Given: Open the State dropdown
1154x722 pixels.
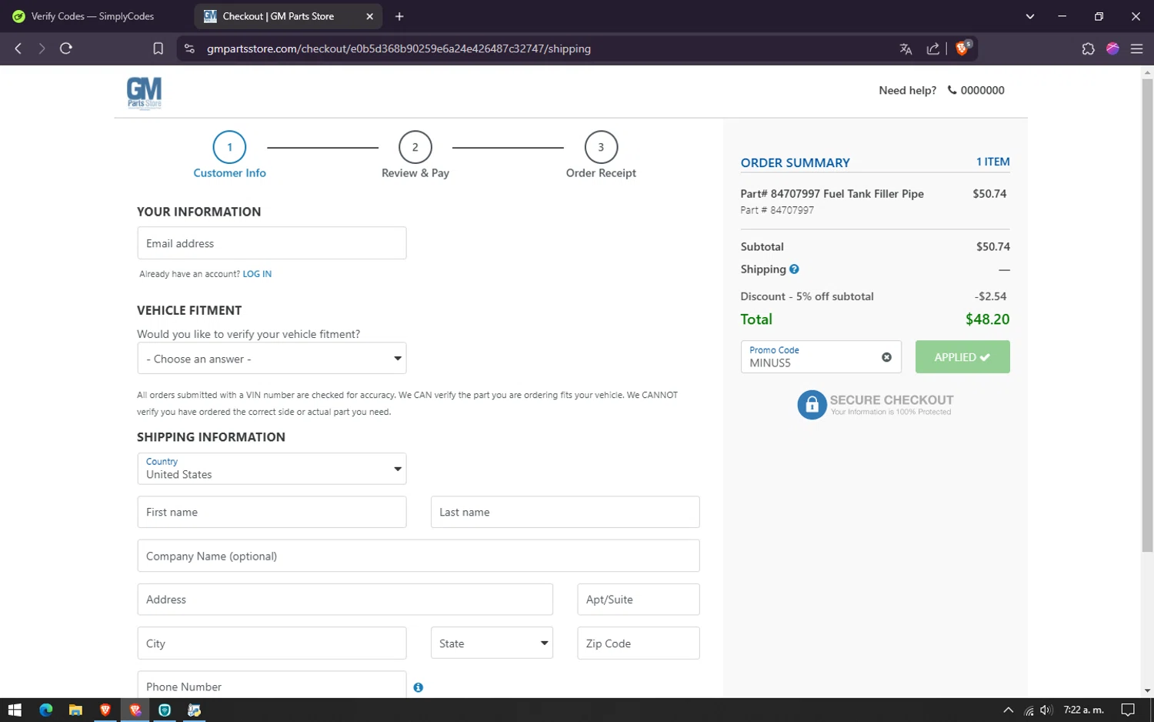Looking at the screenshot, I should 492,643.
